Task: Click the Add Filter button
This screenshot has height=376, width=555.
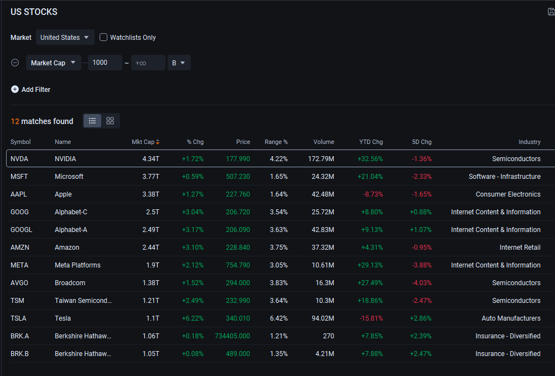Action: pyautogui.click(x=35, y=89)
